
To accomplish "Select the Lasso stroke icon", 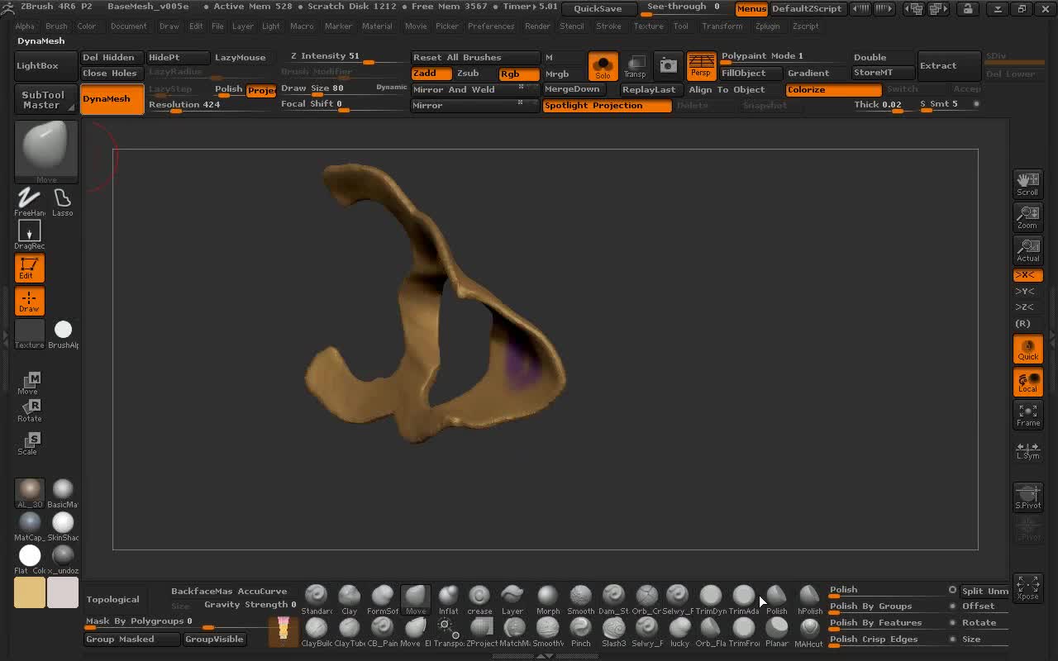I will (63, 201).
